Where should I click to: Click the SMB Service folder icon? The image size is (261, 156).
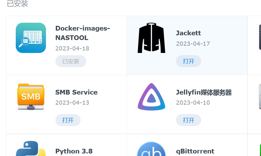[x=31, y=96]
